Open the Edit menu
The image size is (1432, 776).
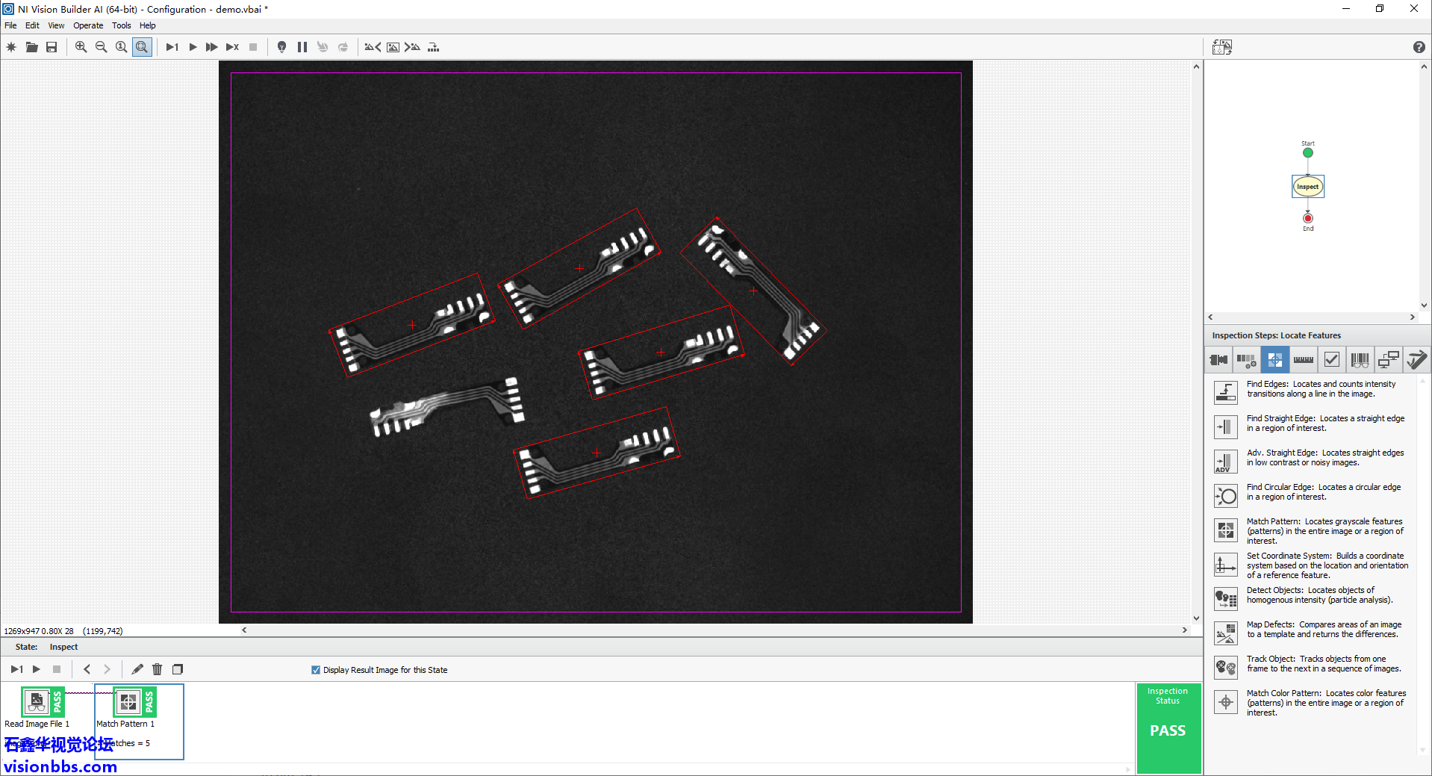(x=32, y=25)
